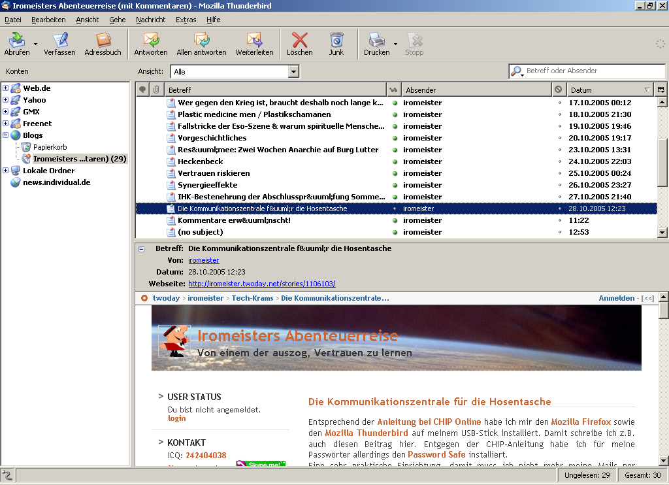Toggle junk status of Plastic medicine men message

coord(560,114)
